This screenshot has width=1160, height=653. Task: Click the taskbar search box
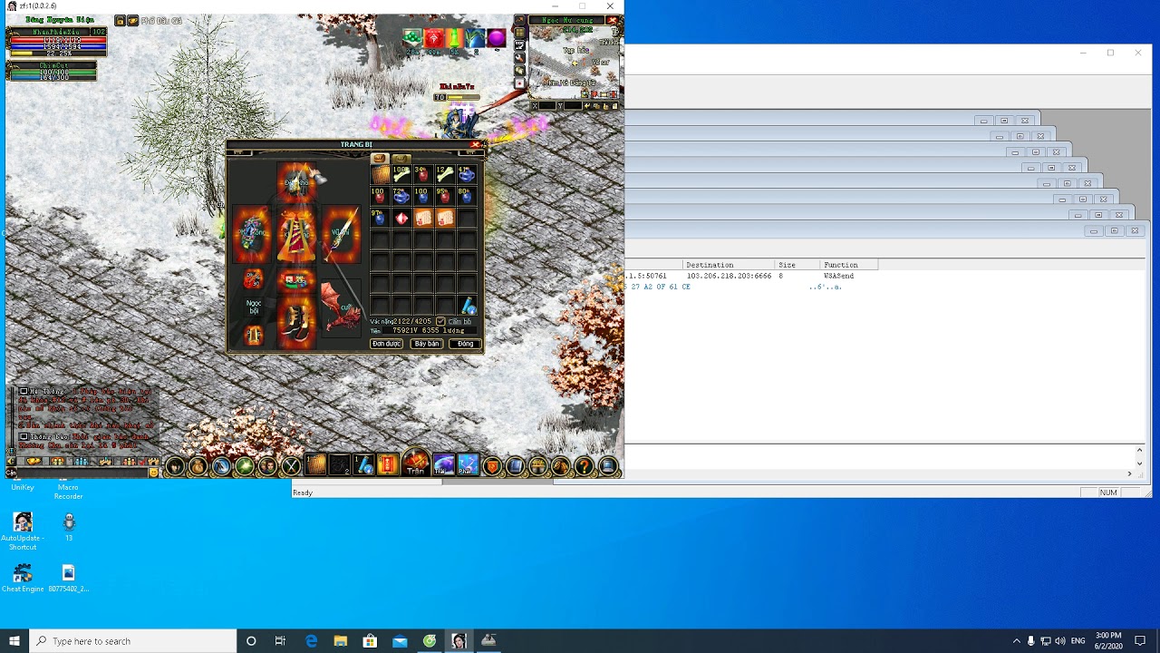click(133, 641)
